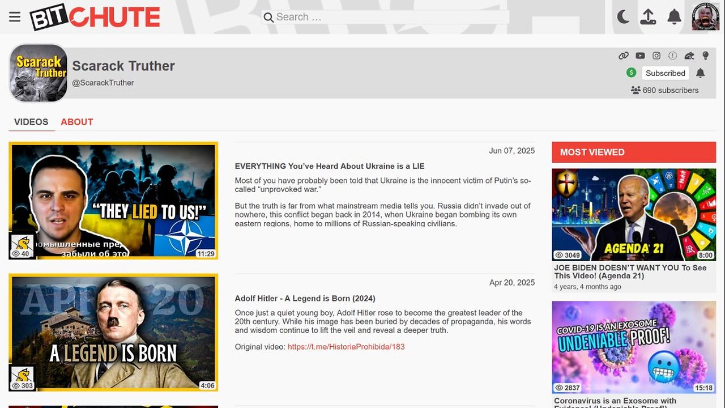Viewport: 725px width, 408px height.
Task: Click the 303 views counter
Action: 23,386
